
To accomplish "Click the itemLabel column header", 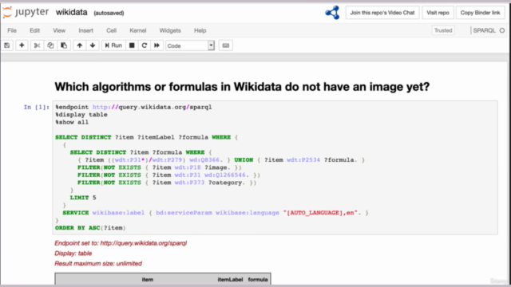I will coord(230,280).
